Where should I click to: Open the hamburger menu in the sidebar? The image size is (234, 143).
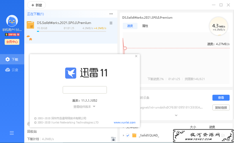[12, 133]
